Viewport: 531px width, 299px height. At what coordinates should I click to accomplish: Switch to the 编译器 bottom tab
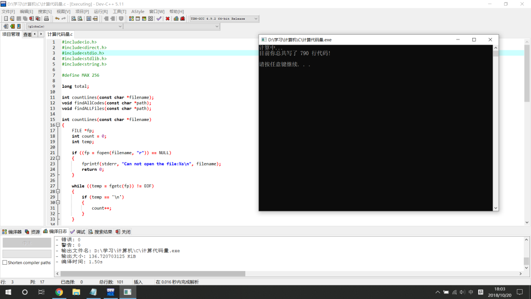coord(12,232)
